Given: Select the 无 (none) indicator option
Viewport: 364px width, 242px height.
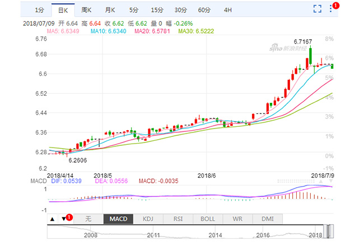Looking at the screenshot, I should tap(88, 219).
